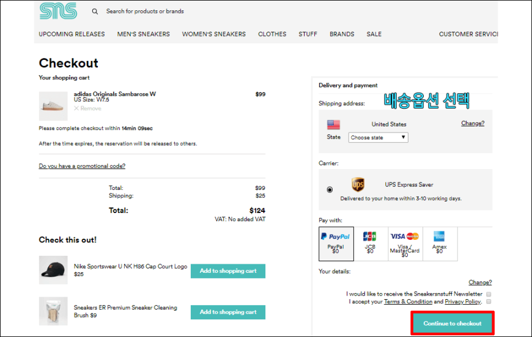
Task: Choose JCB payment option
Action: (371, 244)
